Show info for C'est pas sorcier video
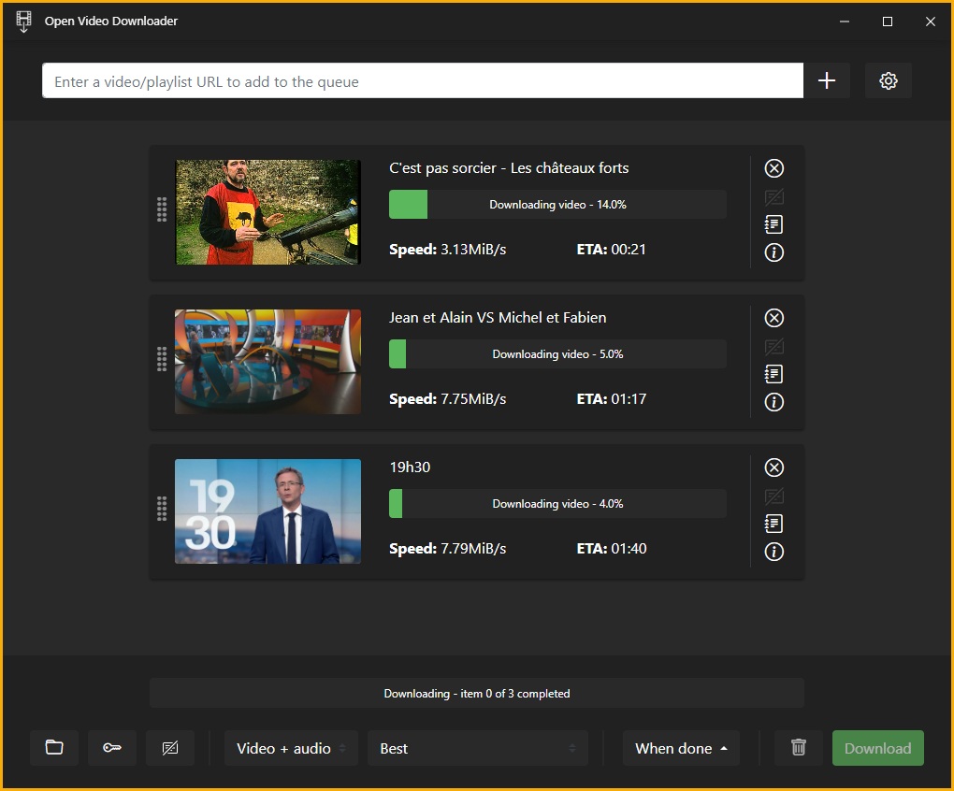The image size is (954, 791). [773, 252]
